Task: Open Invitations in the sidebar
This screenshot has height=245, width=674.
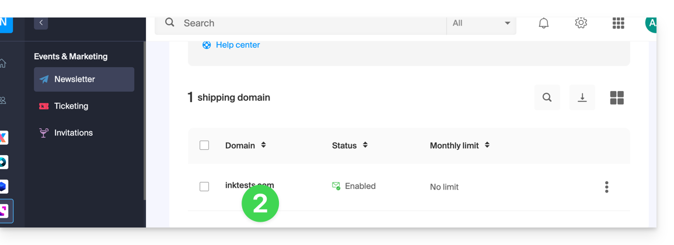Action: pyautogui.click(x=74, y=133)
